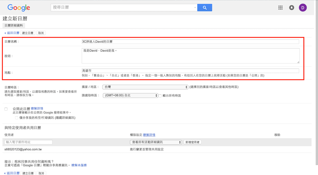318x175 pixels.
Task: Focus the 輸入電子郵件地址 input field
Action: [x=28, y=142]
